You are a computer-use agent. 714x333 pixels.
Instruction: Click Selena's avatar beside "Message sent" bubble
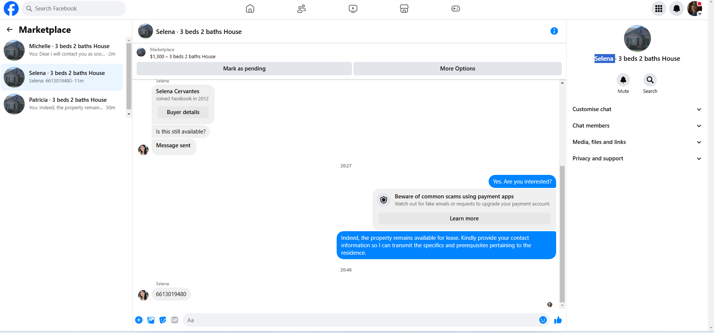pos(143,150)
